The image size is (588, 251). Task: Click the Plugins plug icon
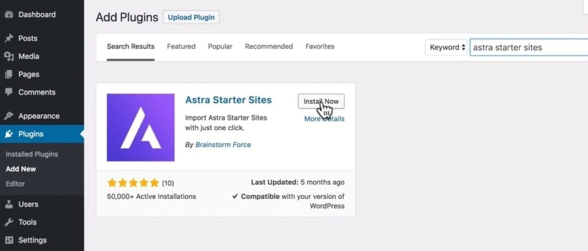point(9,134)
